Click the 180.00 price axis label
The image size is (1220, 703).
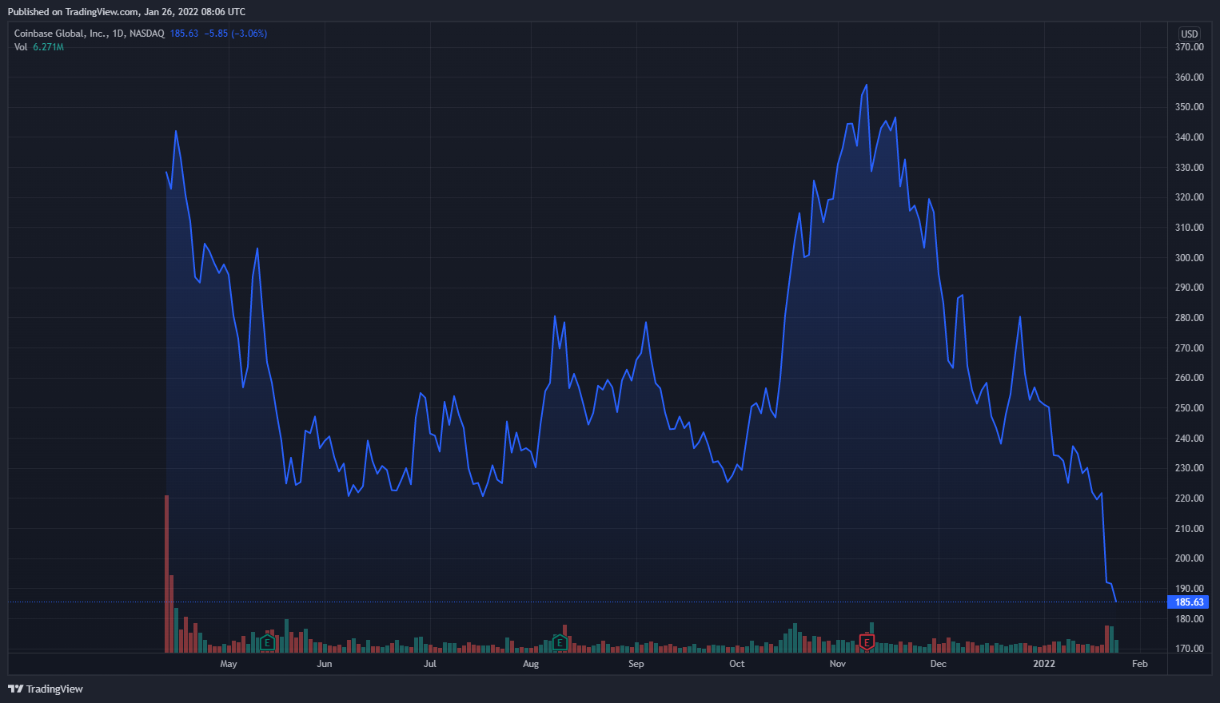(1190, 619)
